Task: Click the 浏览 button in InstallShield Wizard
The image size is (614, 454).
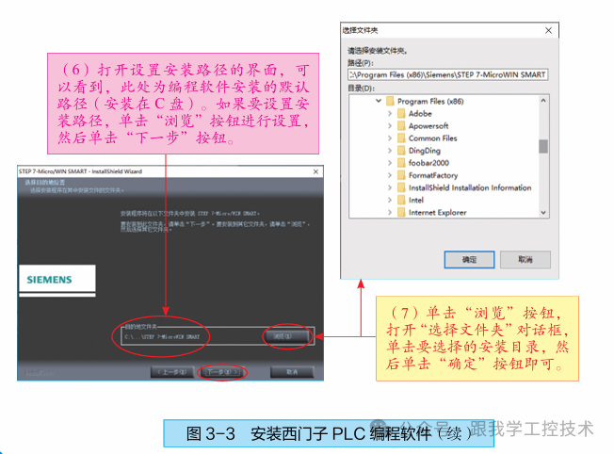Action: tap(287, 336)
